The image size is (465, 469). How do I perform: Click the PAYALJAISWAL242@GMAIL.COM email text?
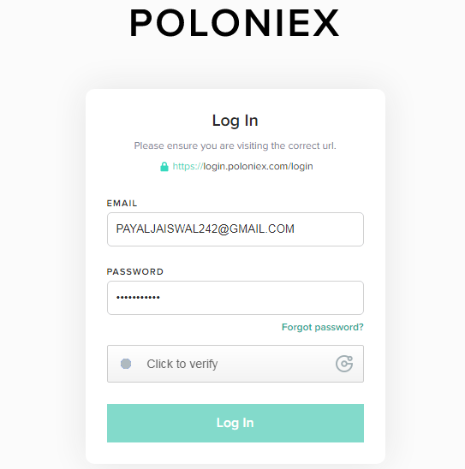click(206, 229)
